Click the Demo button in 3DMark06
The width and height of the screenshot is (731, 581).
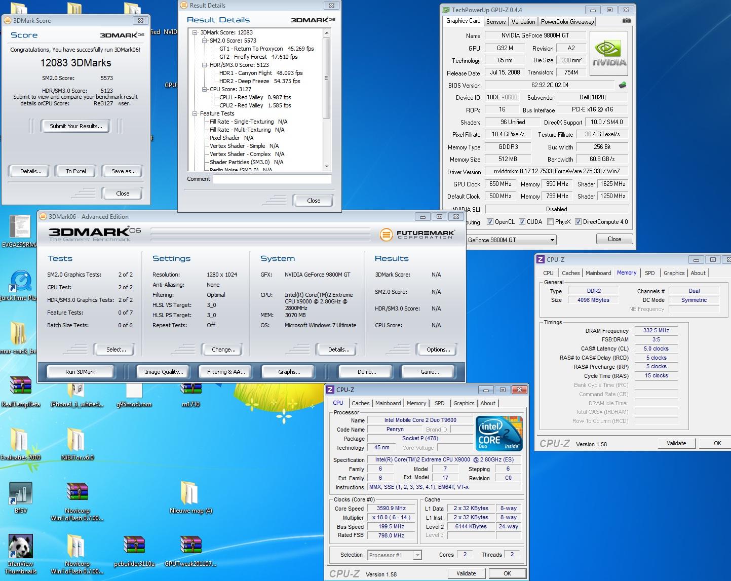click(x=367, y=372)
